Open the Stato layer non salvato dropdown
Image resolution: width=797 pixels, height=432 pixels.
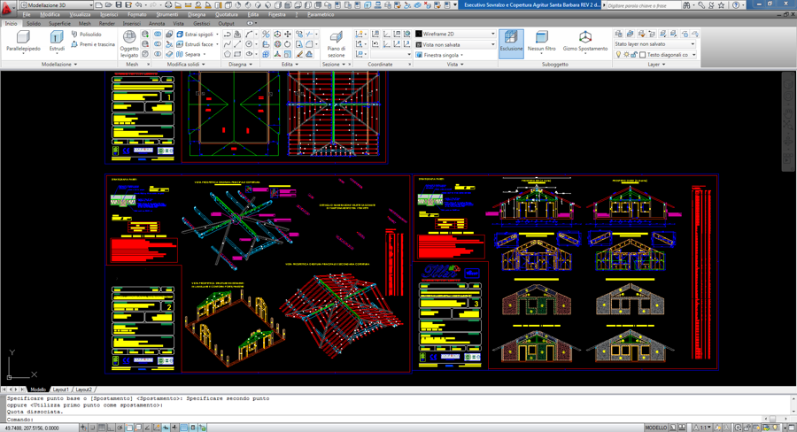click(655, 43)
